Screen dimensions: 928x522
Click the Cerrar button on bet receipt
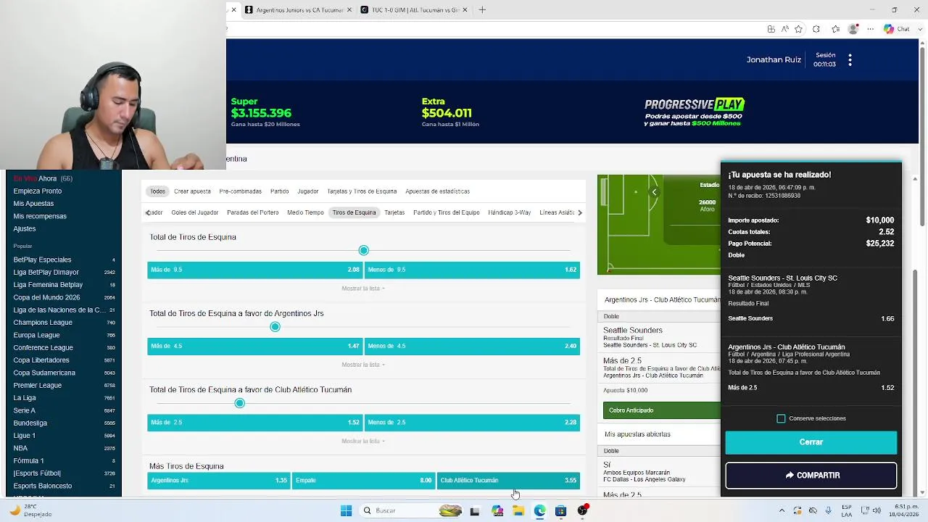click(x=811, y=442)
